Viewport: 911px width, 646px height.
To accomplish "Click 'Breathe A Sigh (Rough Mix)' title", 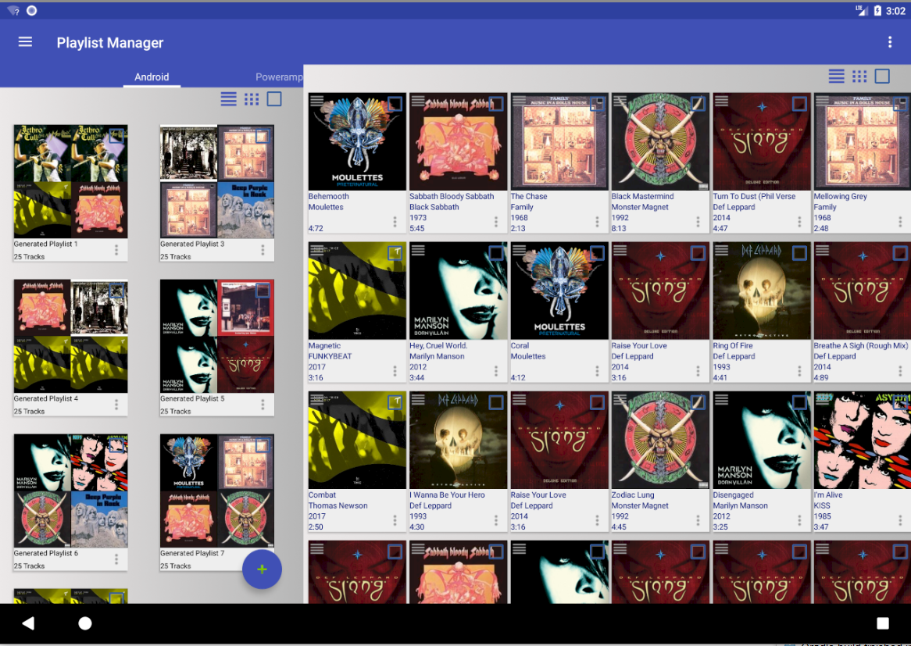I will [860, 346].
